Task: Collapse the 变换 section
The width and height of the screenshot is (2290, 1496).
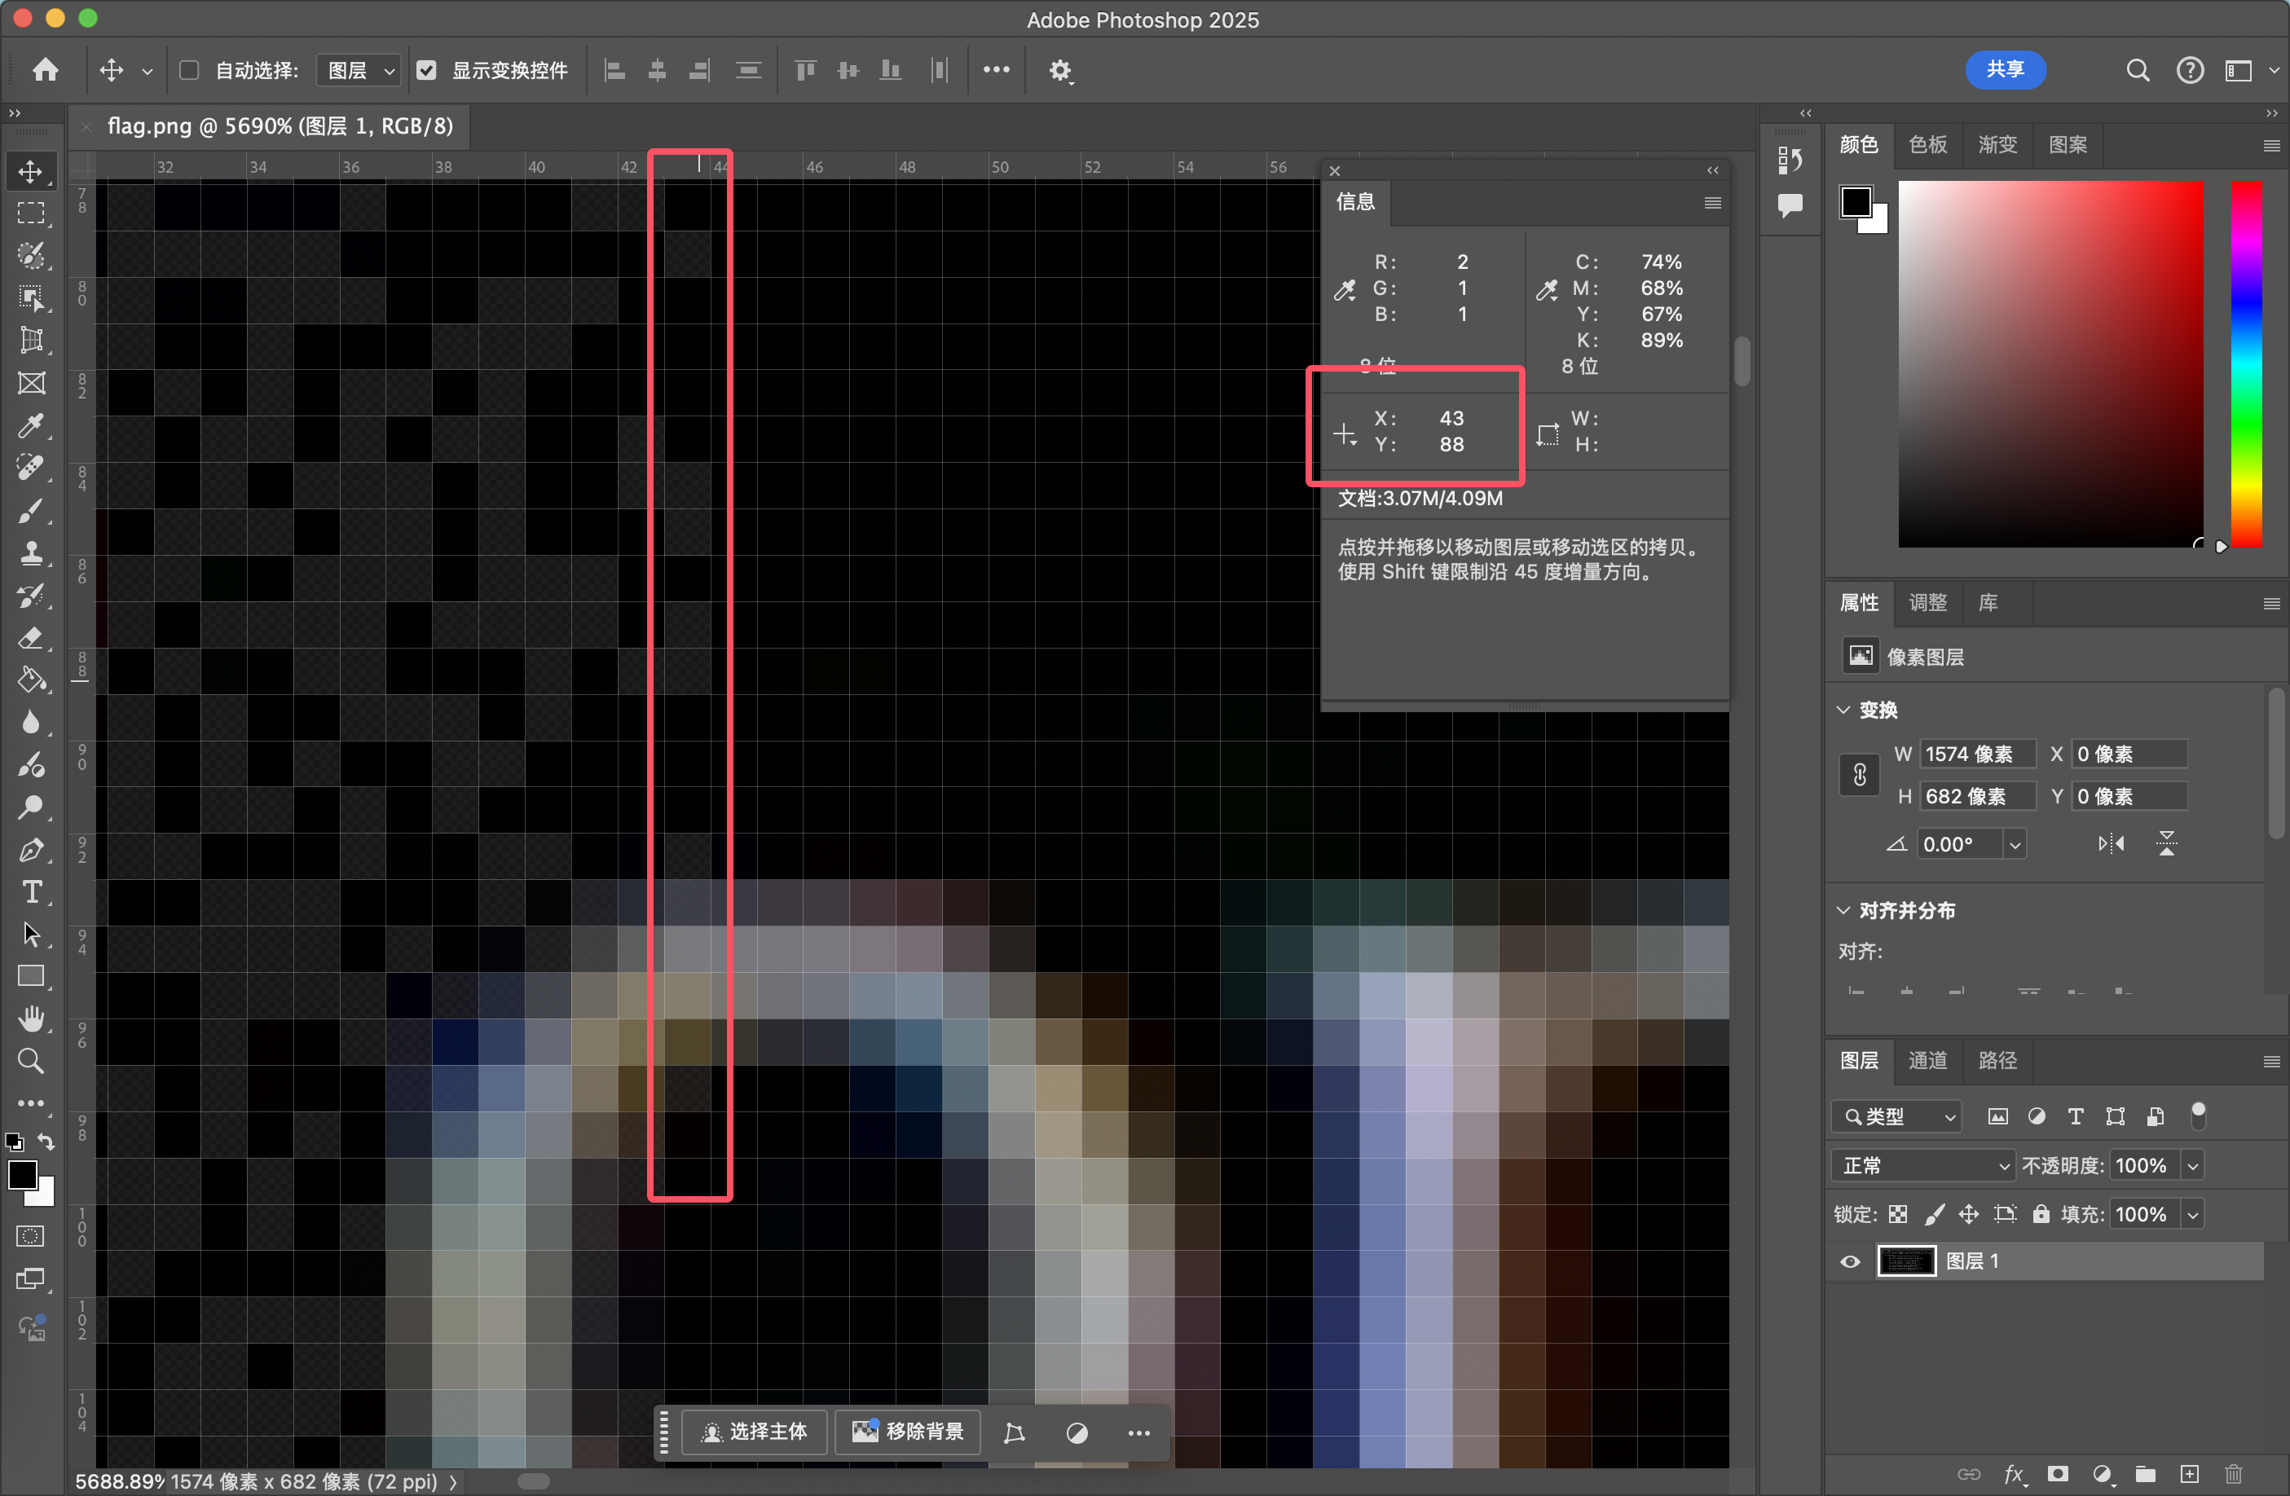Action: (x=1843, y=710)
